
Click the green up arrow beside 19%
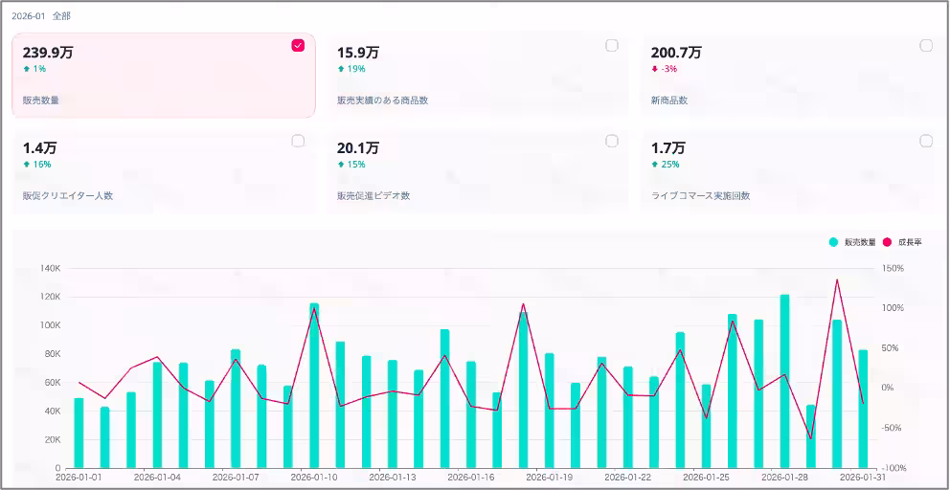click(x=341, y=69)
